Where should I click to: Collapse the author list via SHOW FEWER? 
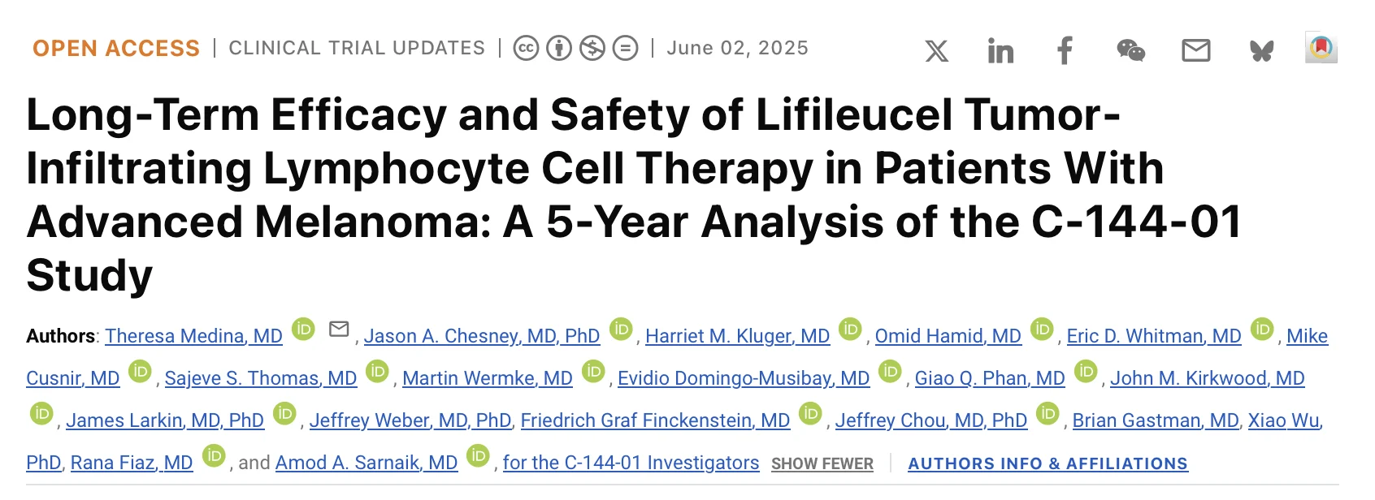pyautogui.click(x=822, y=463)
